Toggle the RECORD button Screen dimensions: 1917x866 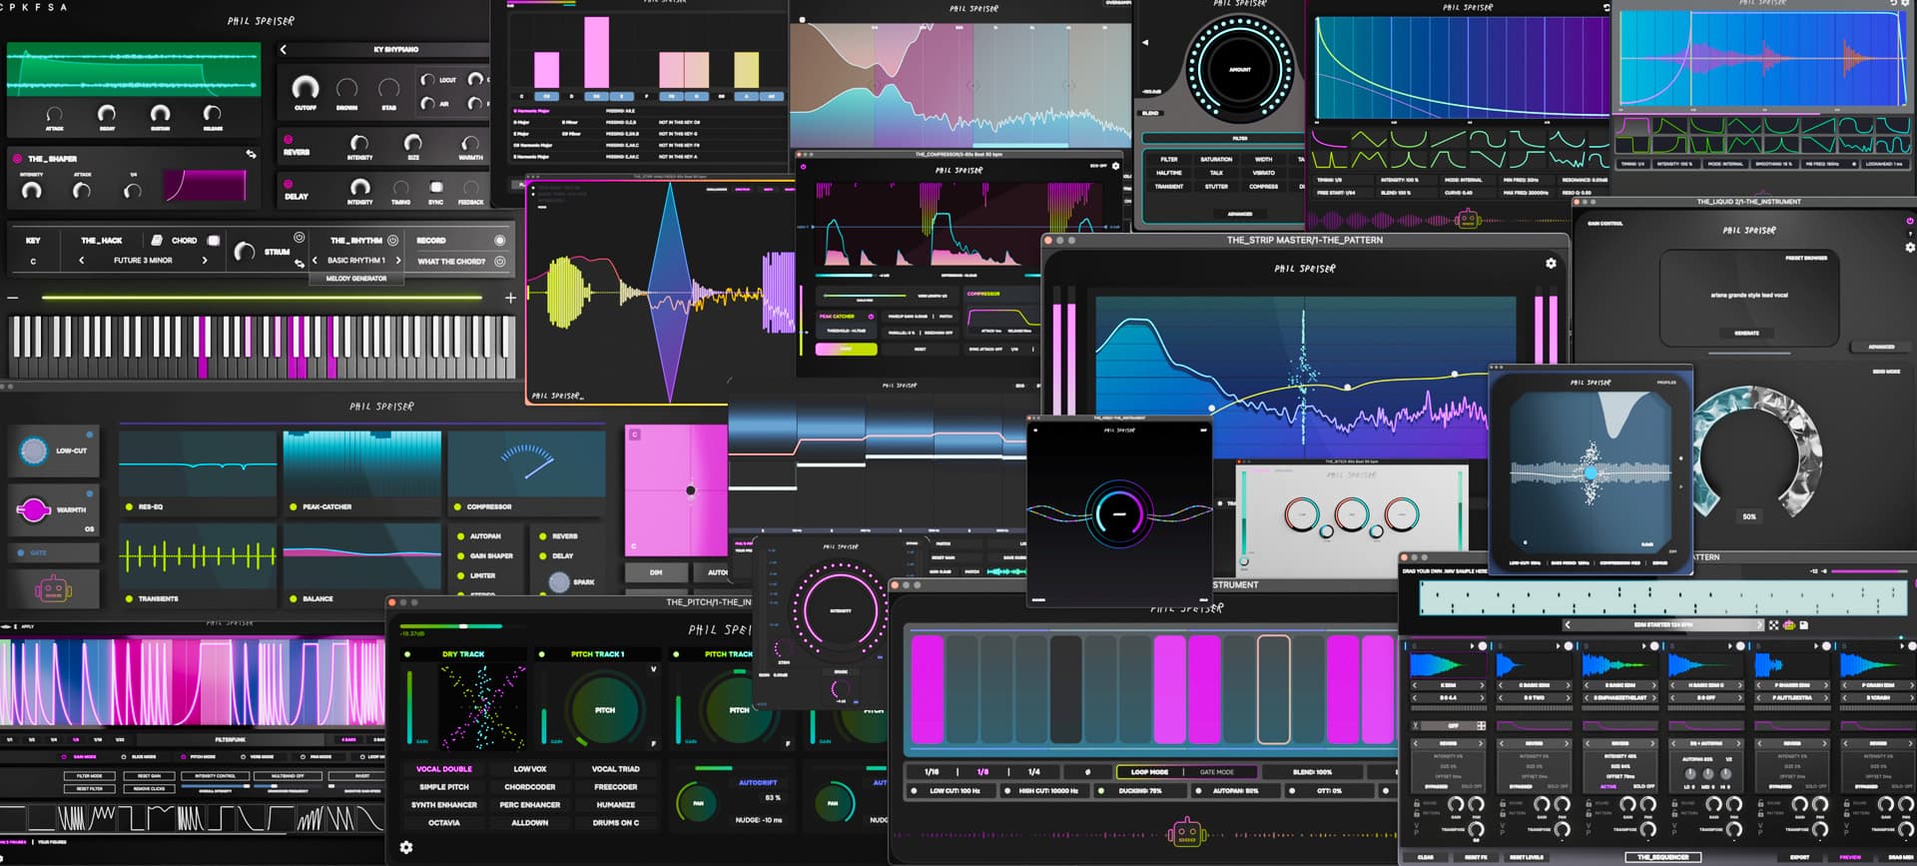point(499,241)
